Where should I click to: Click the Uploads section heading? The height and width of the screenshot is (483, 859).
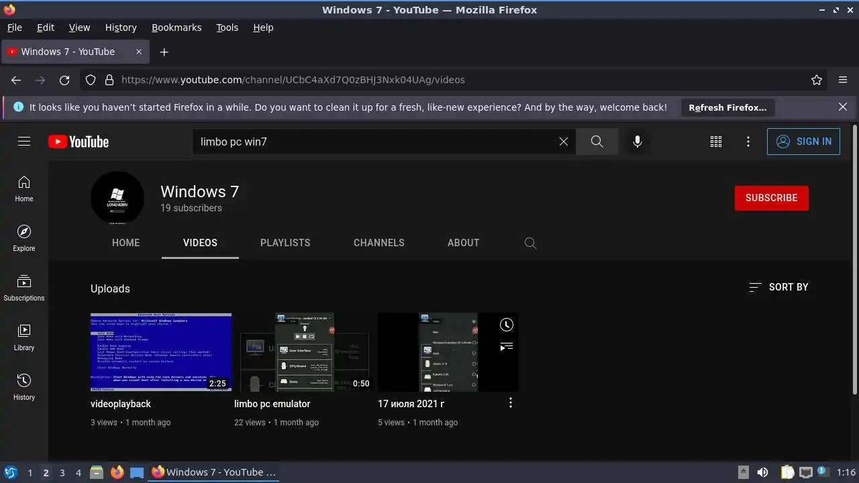[x=110, y=288]
